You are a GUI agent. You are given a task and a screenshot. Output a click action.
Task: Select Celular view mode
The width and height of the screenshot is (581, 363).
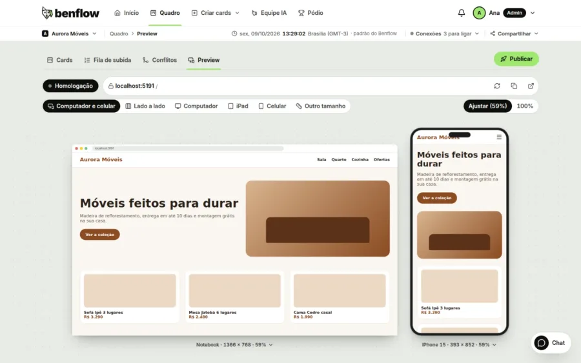[272, 106]
